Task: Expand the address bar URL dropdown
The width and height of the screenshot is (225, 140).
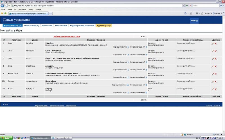Action: 183,6
